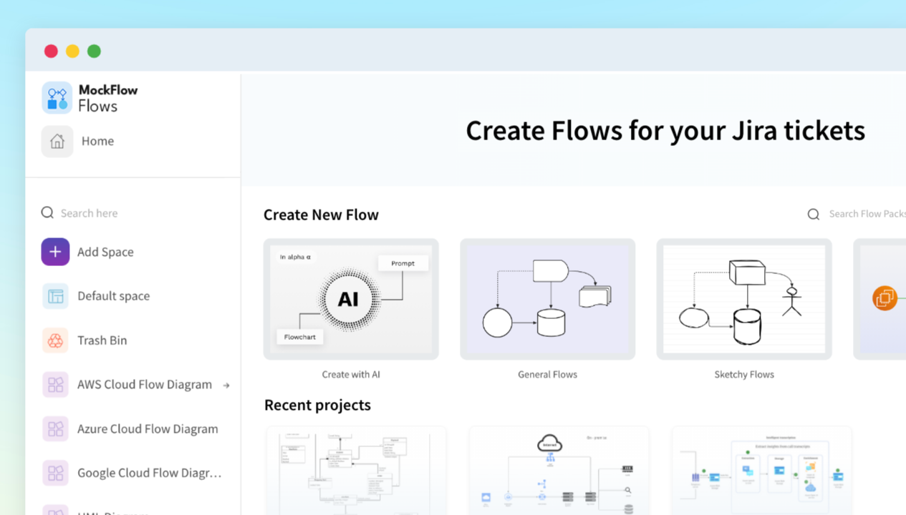Open the first recent project UML thumbnail
Image resolution: width=906 pixels, height=515 pixels.
tap(356, 471)
